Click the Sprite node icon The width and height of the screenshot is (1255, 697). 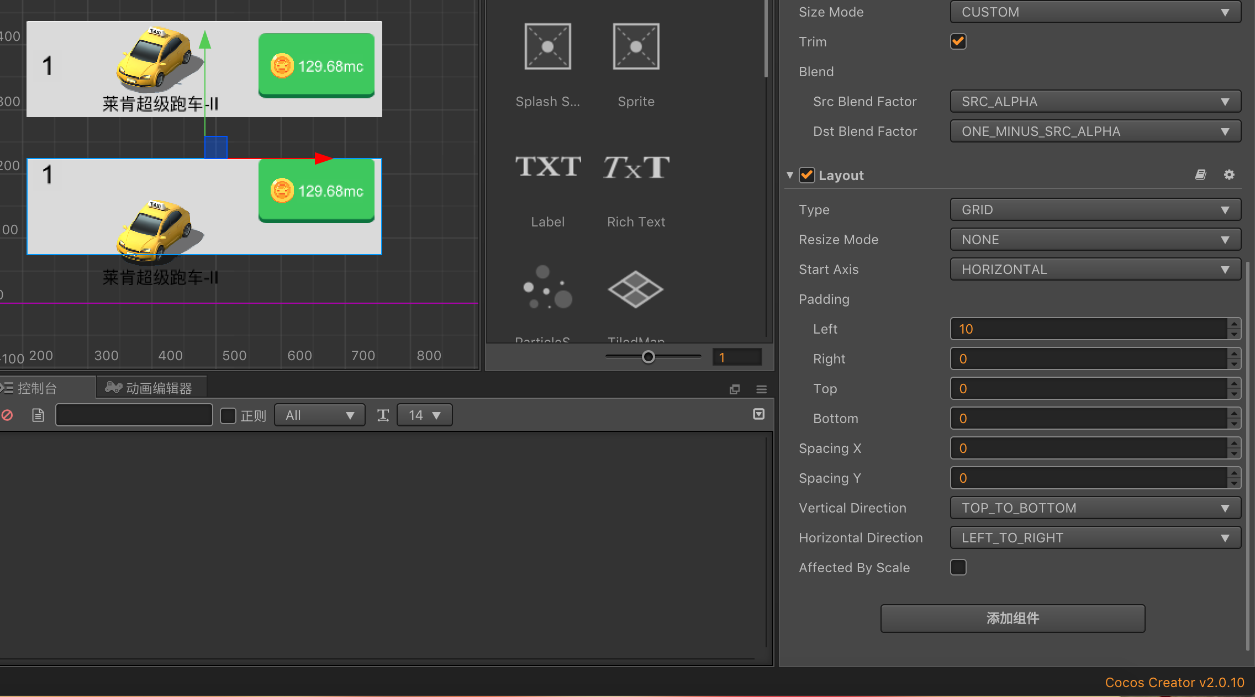636,47
